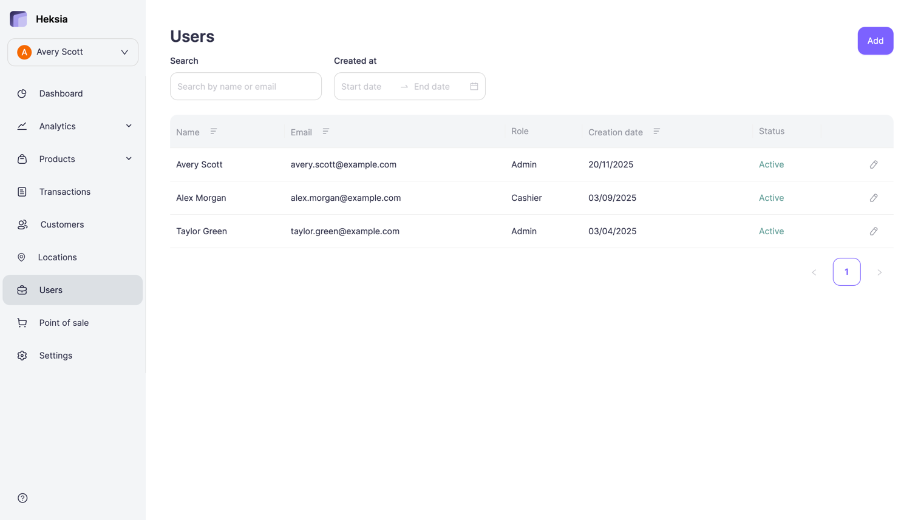This screenshot has width=918, height=520.
Task: Click the Transactions document icon
Action: pos(22,191)
